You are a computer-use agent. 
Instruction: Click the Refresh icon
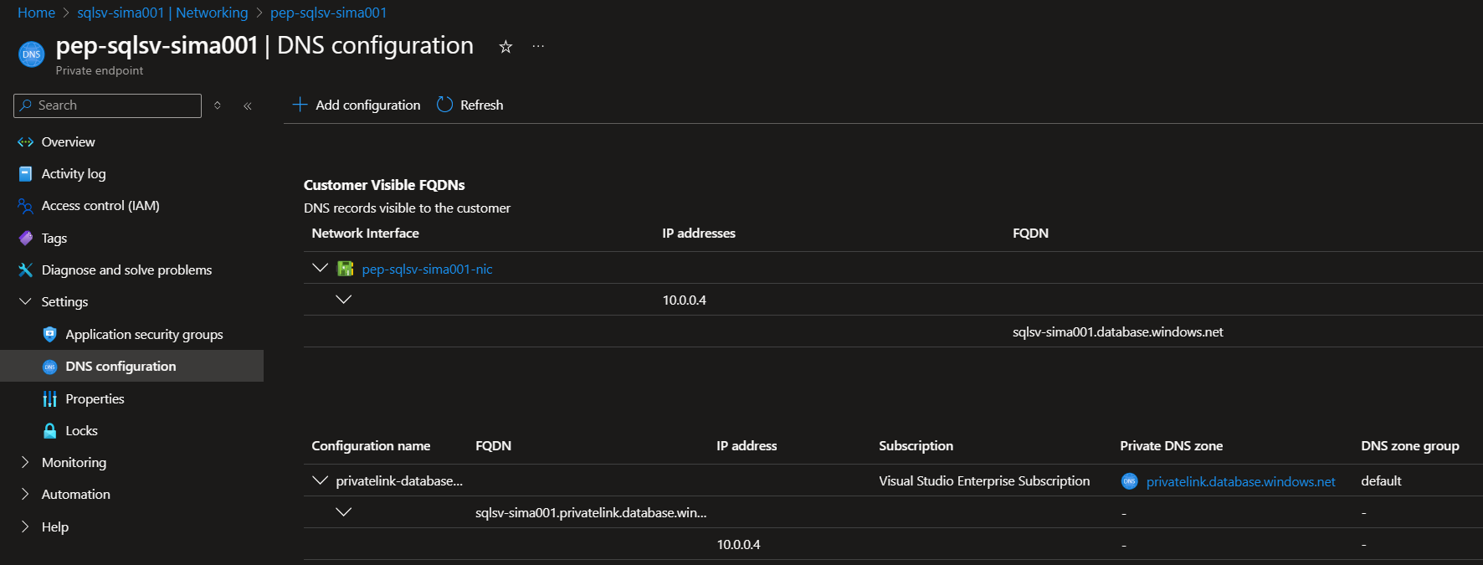point(445,105)
